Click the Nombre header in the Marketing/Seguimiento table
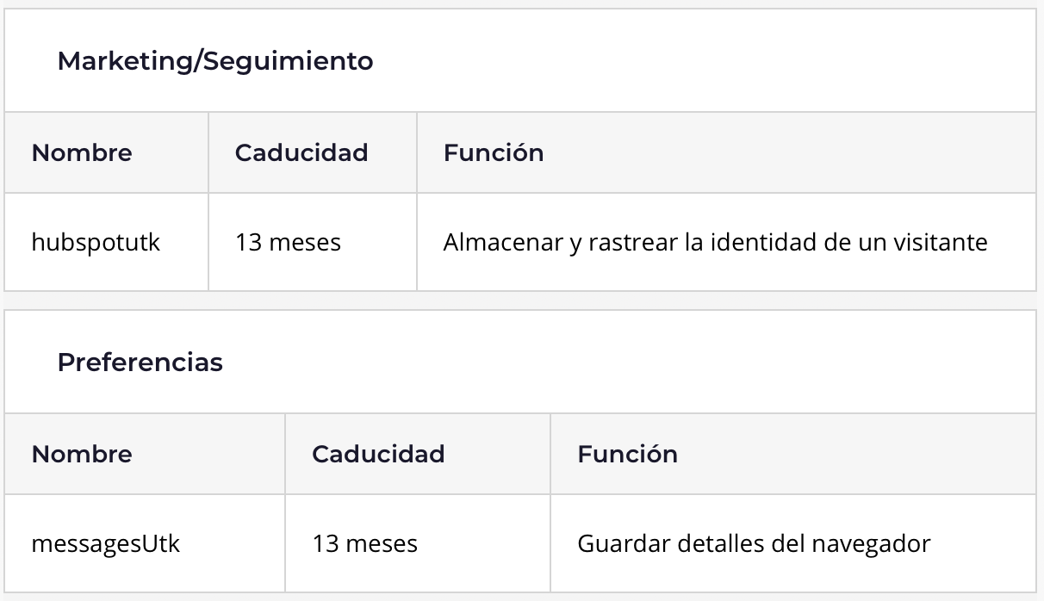The width and height of the screenshot is (1044, 601). click(x=82, y=153)
